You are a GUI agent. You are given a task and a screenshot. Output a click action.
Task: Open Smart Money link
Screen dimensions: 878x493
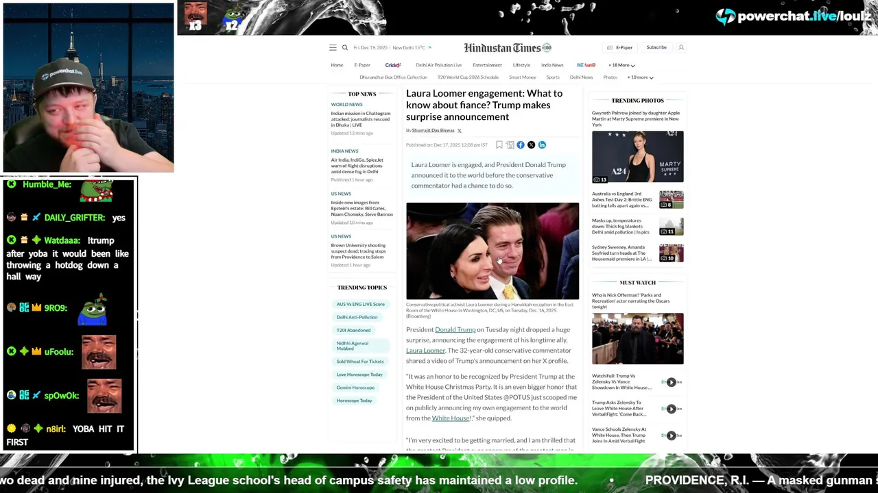coord(522,77)
